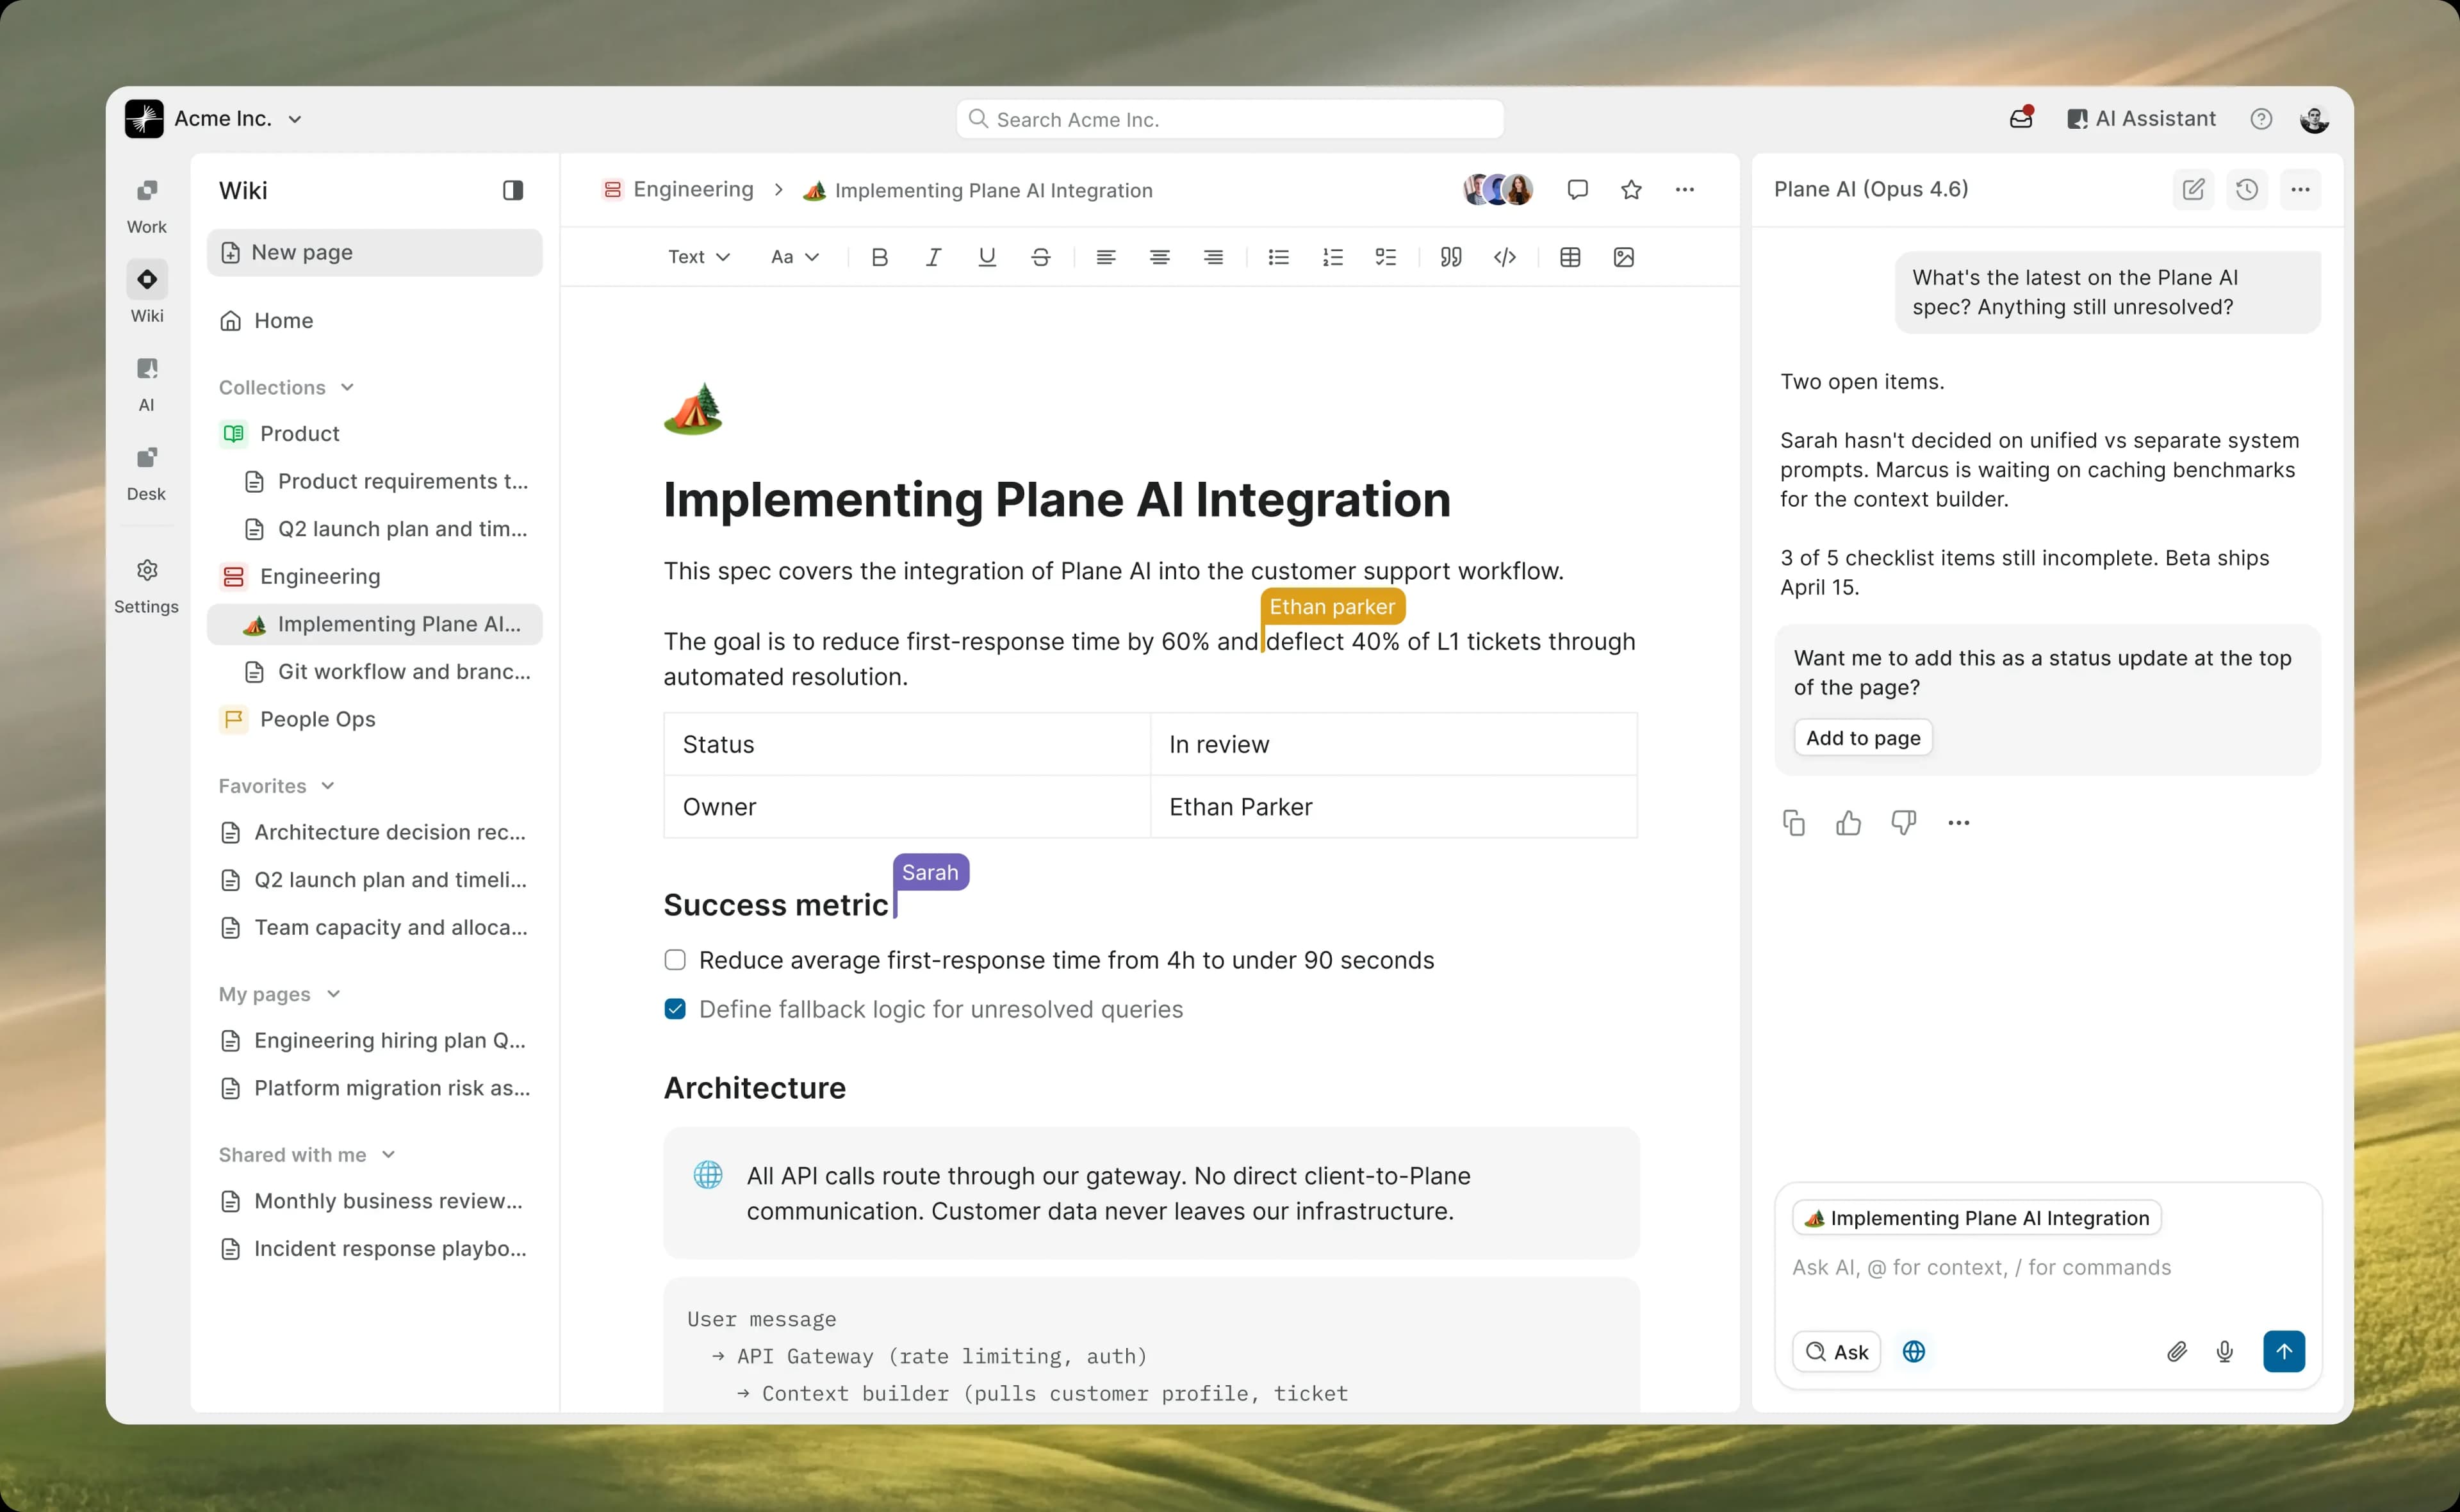Open AI panel more options
Viewport: 2460px width, 1512px height.
coord(2301,189)
